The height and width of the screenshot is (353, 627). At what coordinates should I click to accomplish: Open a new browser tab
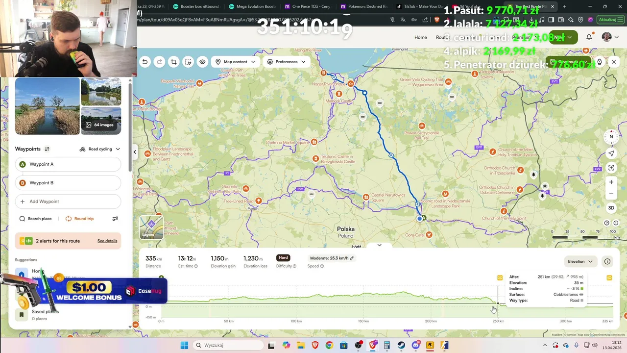[x=564, y=6]
